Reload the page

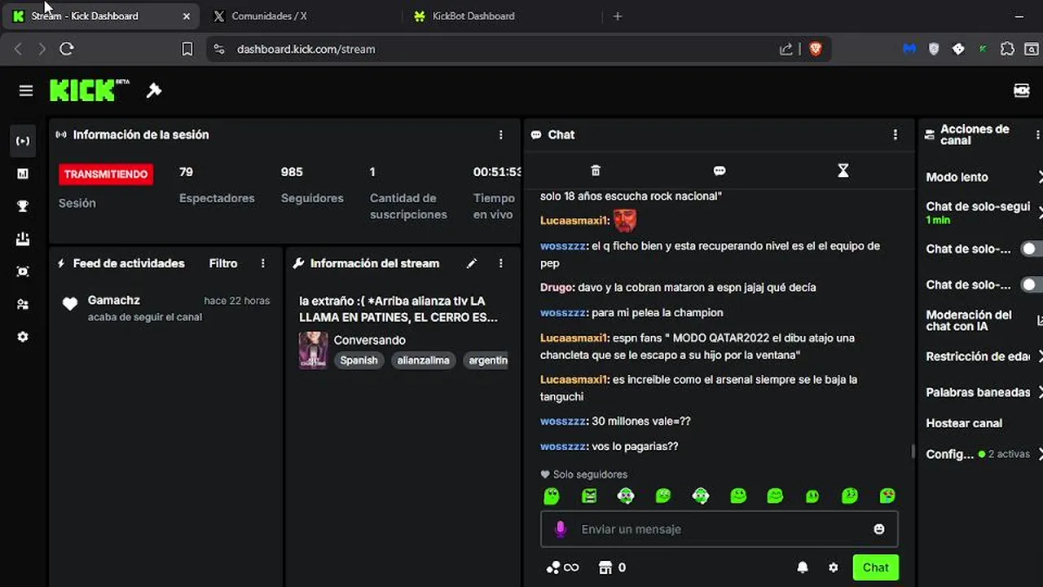point(67,49)
